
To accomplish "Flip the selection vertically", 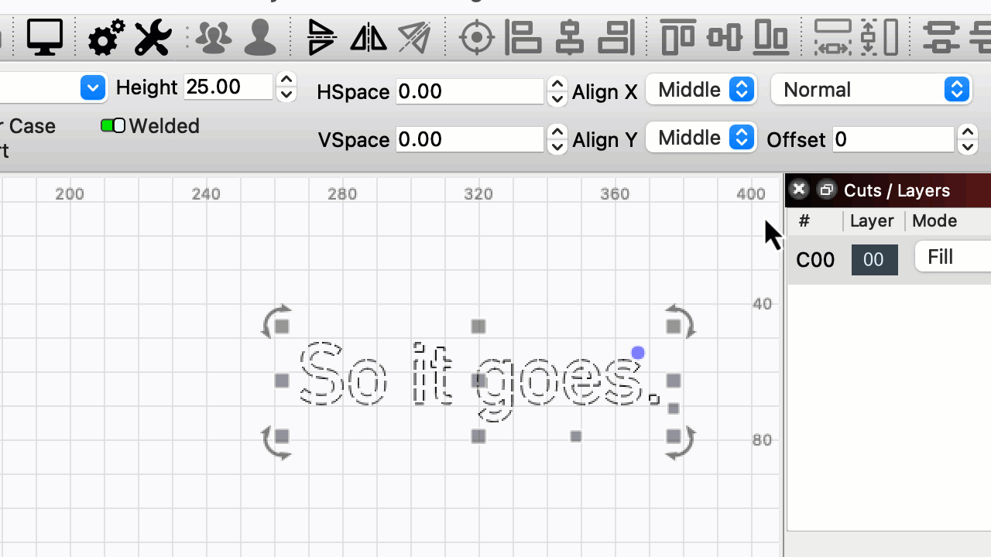I will coord(321,36).
